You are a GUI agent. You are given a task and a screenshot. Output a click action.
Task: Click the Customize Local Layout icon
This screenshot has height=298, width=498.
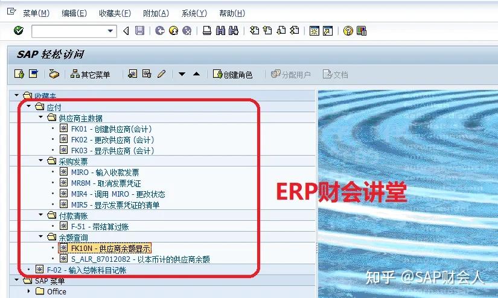pyautogui.click(x=362, y=31)
